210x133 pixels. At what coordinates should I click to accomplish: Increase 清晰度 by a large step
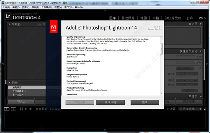195,80
